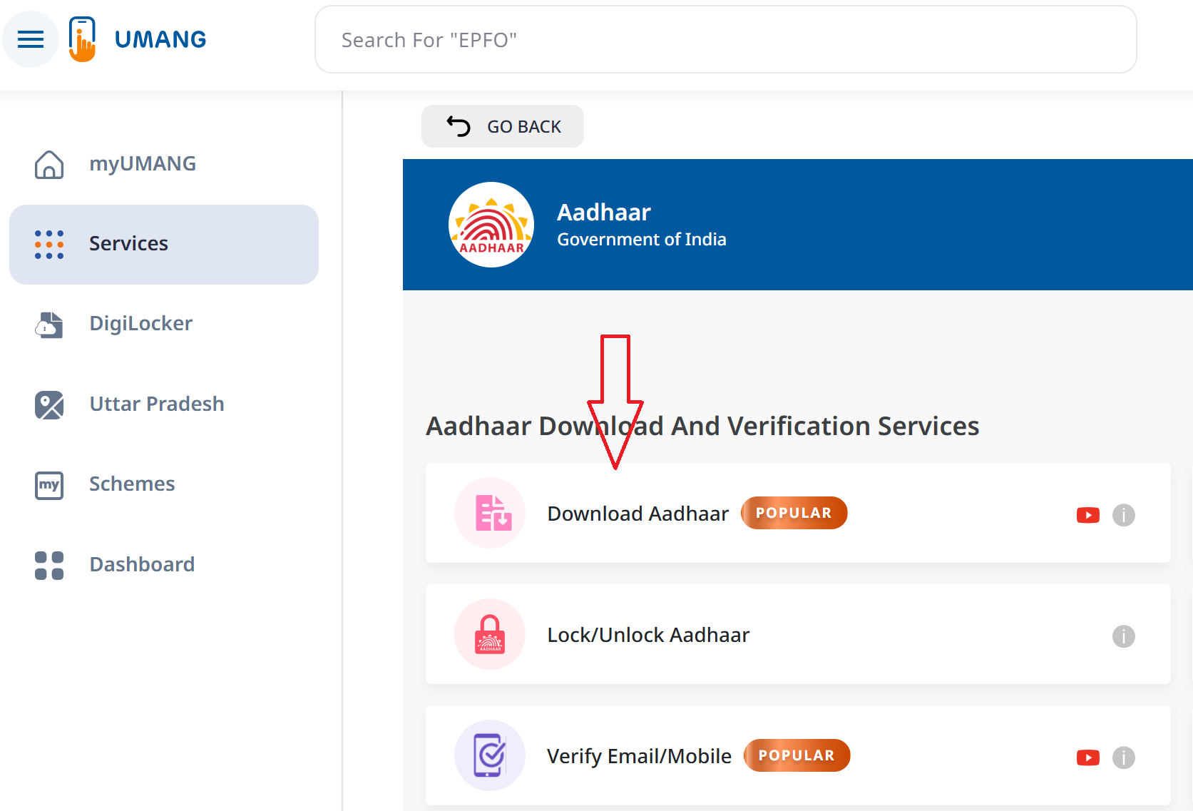Image resolution: width=1193 pixels, height=811 pixels.
Task: Switch to the Services section
Action: pos(128,243)
